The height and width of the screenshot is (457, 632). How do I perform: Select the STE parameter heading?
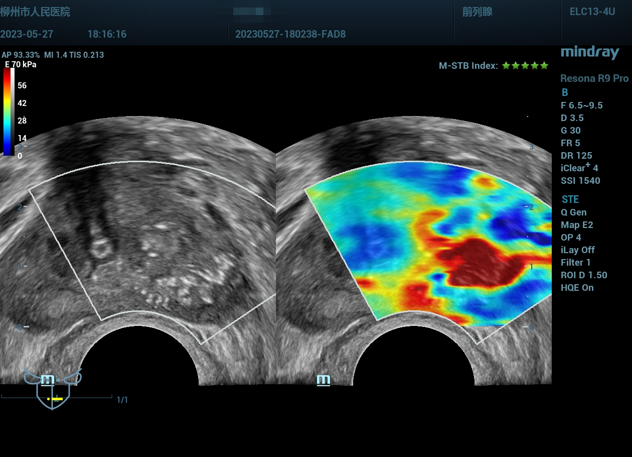coord(570,199)
